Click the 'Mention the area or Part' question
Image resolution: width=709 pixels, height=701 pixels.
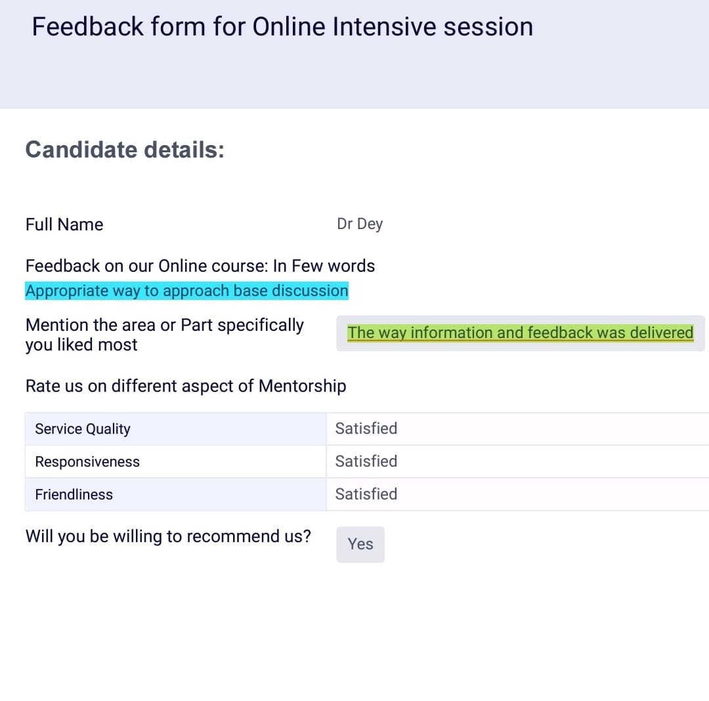click(164, 335)
